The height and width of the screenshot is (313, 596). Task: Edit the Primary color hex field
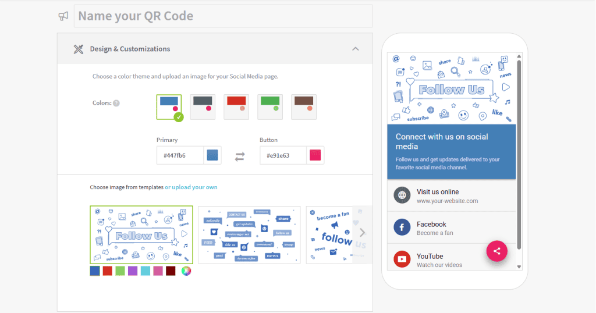coord(180,155)
